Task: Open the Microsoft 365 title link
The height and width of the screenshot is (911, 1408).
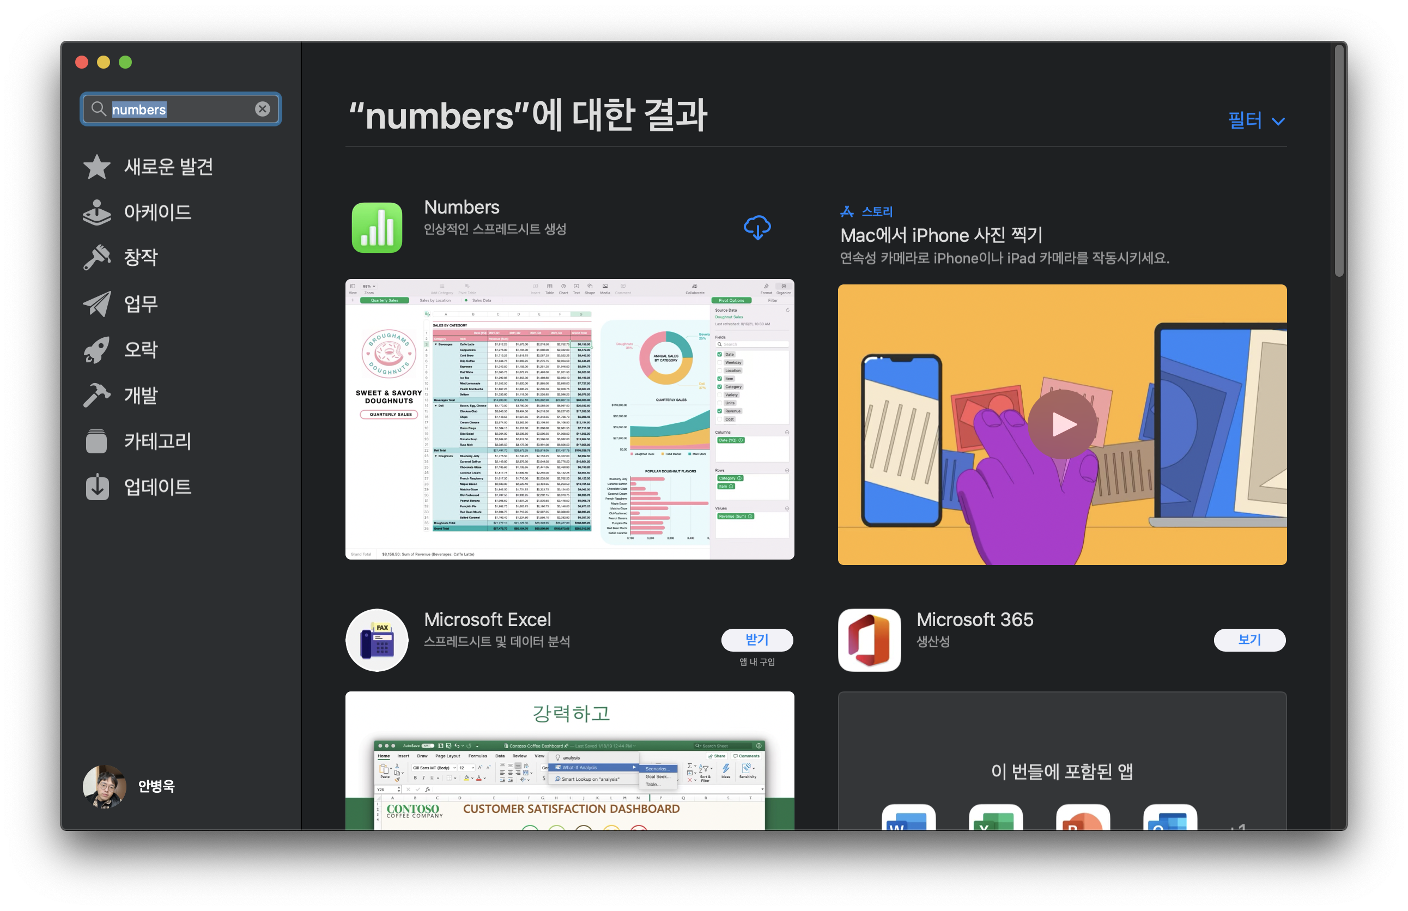Action: [975, 620]
